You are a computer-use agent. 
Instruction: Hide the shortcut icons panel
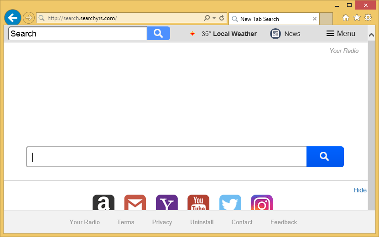coord(360,190)
